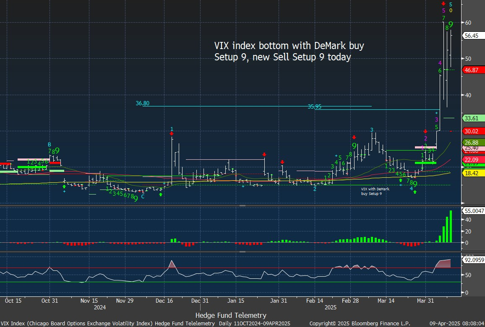Click the cyan B marker above Oct 31 bars
Viewport: 485px width, 327px height.
pos(50,145)
